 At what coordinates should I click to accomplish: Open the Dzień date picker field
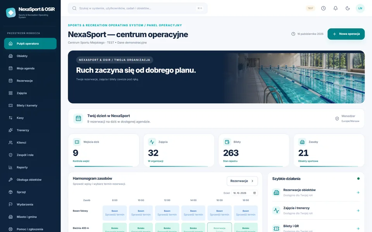tap(245, 193)
